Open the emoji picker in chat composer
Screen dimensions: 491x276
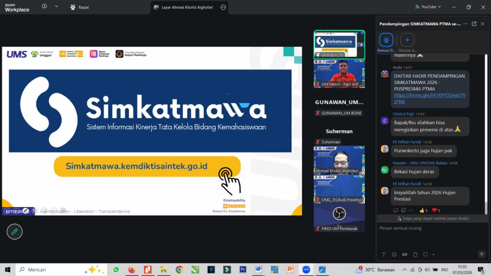394,254
